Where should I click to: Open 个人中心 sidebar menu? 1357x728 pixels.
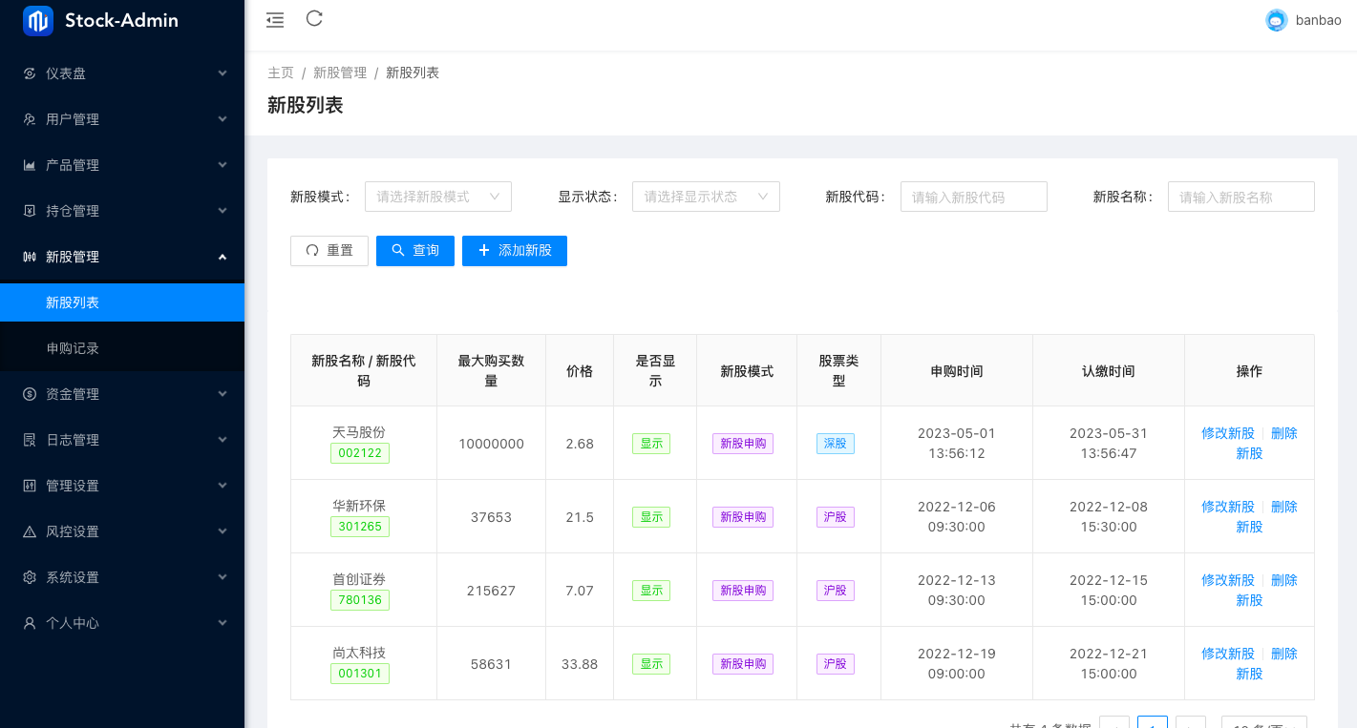(122, 623)
